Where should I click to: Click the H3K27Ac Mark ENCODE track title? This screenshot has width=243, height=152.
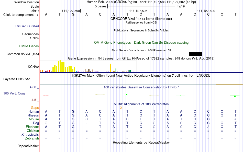(141, 76)
